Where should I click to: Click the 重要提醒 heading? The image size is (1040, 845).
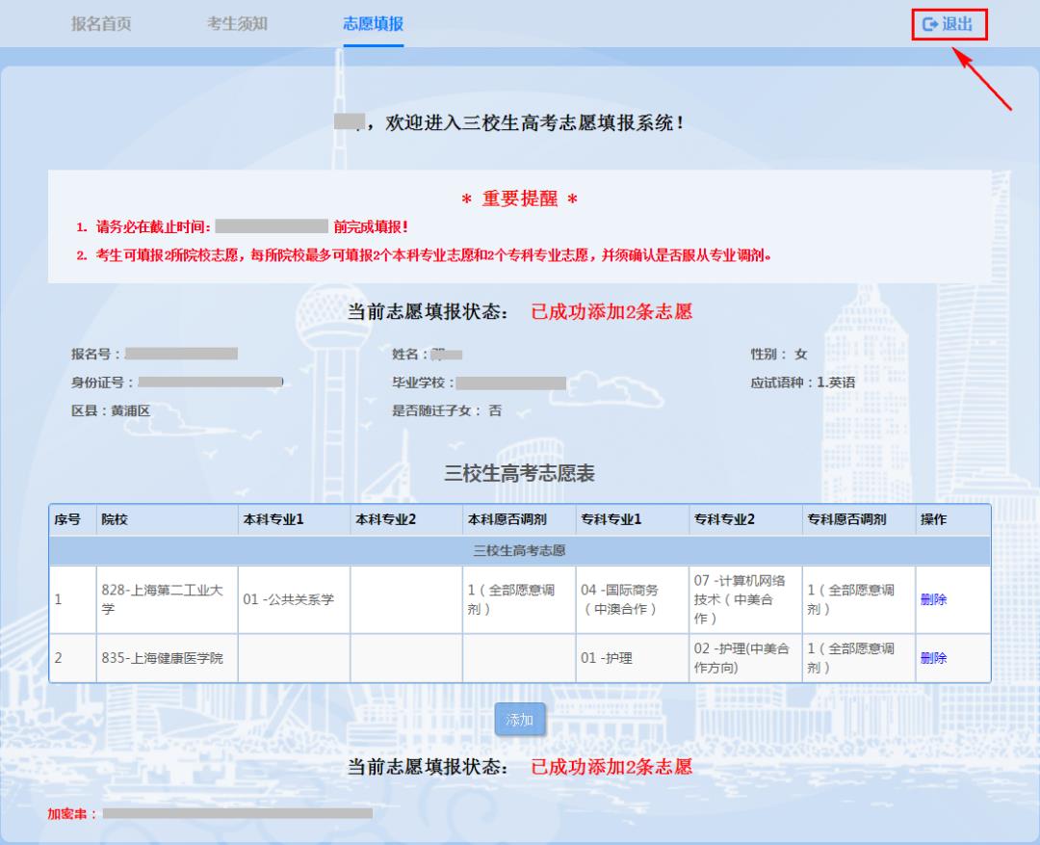(519, 199)
